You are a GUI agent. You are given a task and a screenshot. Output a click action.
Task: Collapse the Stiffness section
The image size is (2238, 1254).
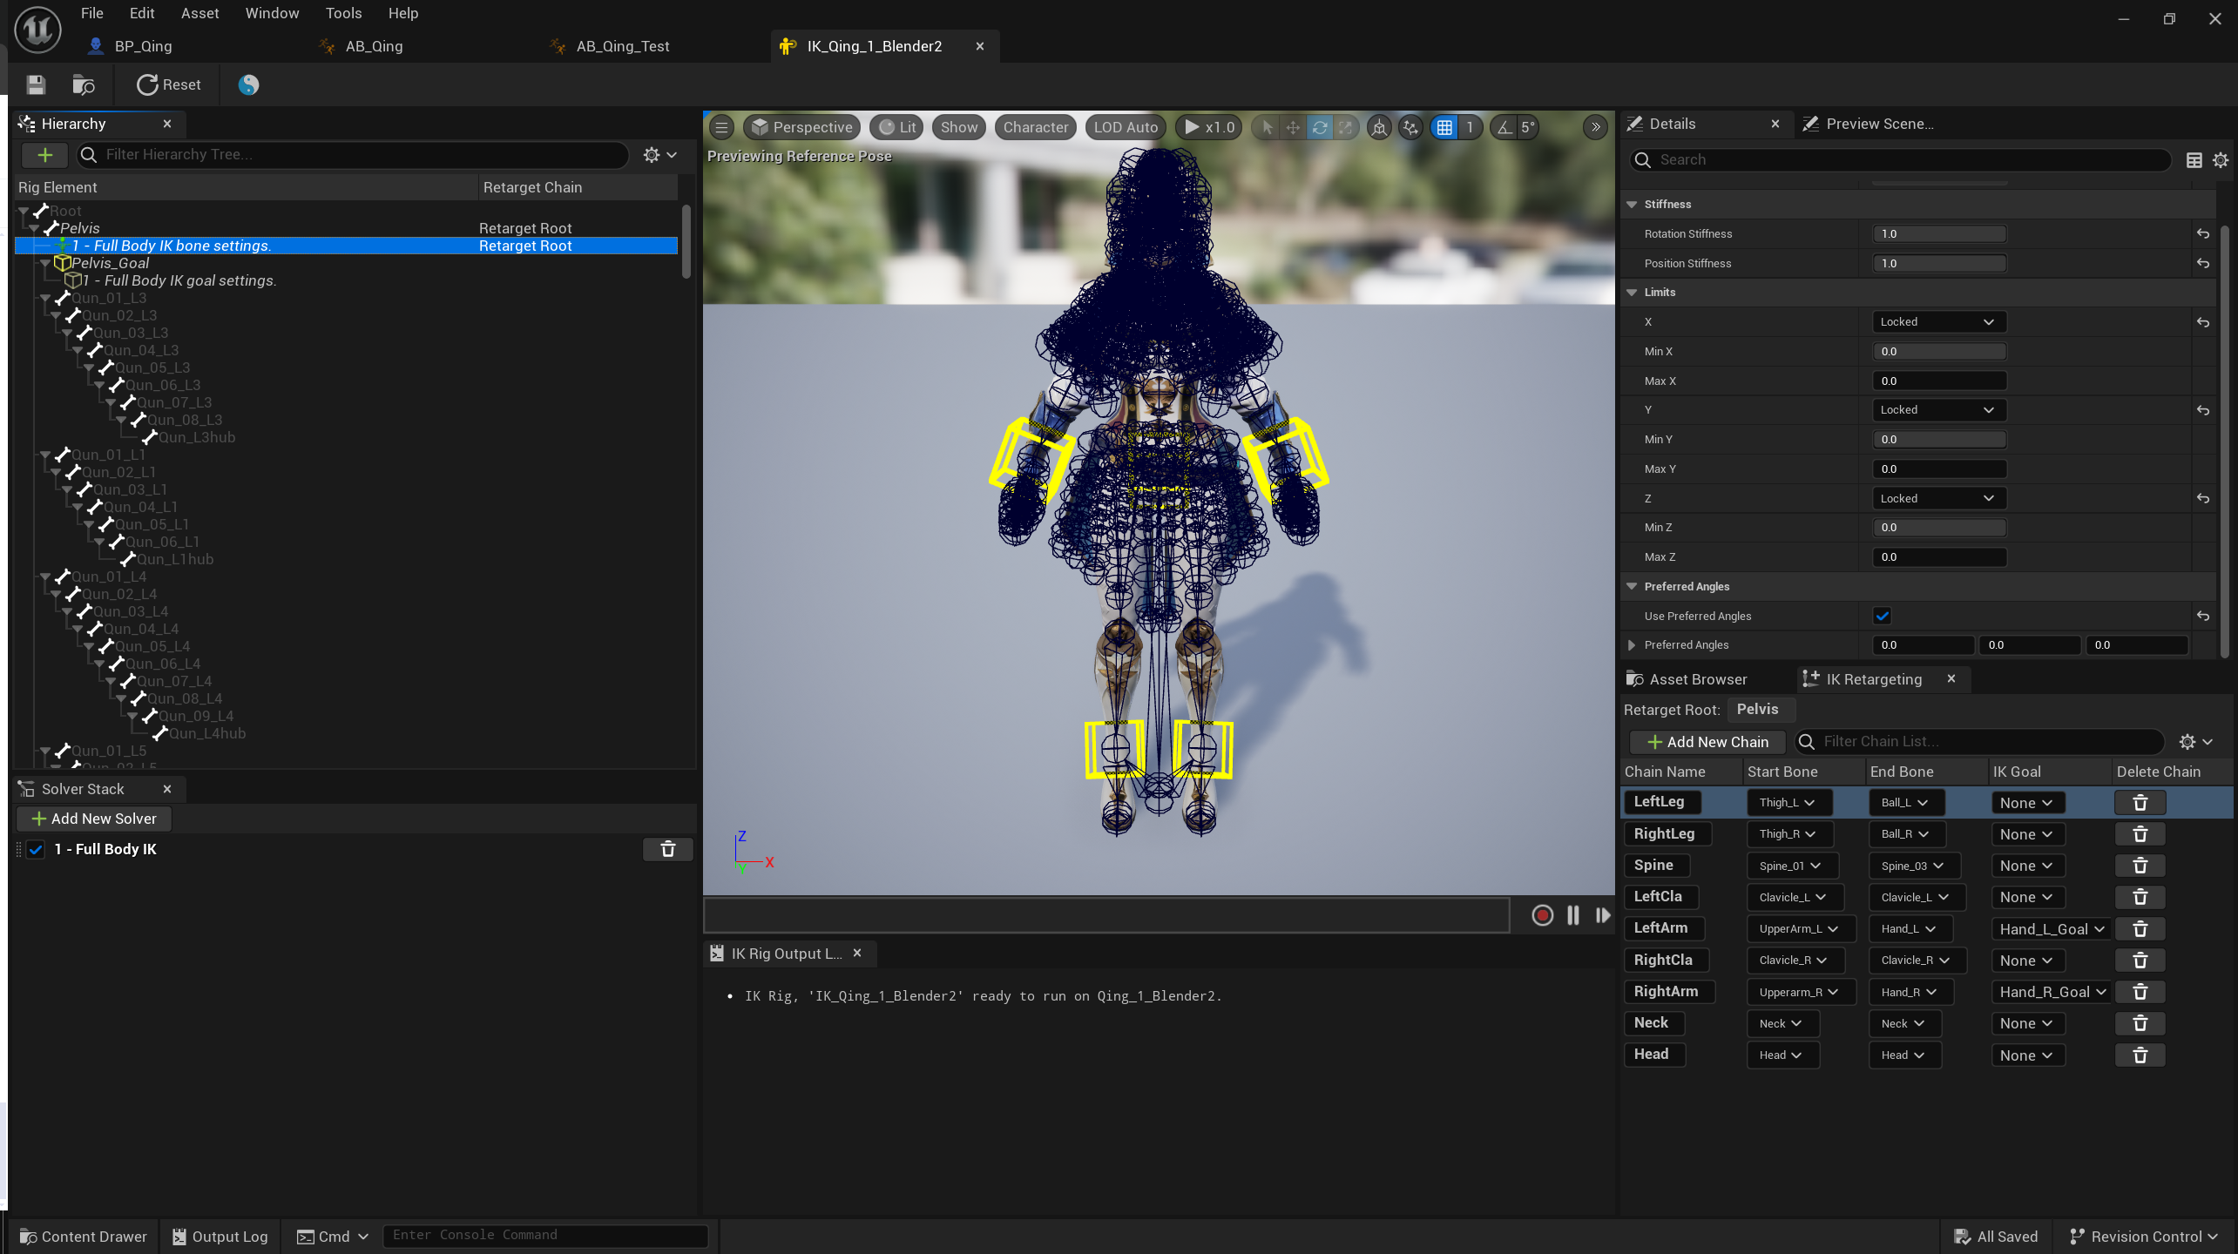click(1632, 205)
